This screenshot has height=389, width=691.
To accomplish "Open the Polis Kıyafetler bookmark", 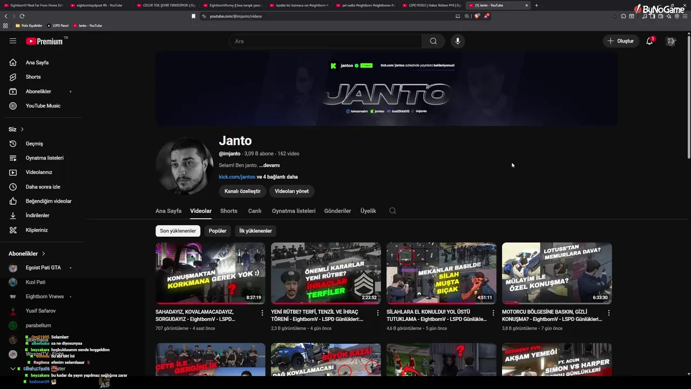I will [28, 25].
